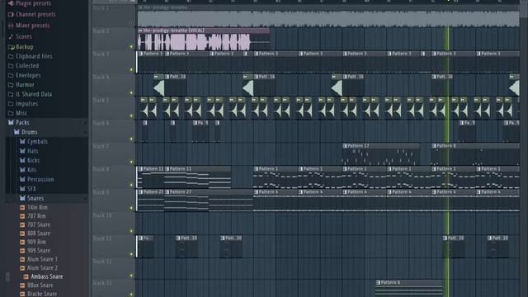The height and width of the screenshot is (297, 528).
Task: Collapse the Packs folder in browser
Action: (11, 123)
